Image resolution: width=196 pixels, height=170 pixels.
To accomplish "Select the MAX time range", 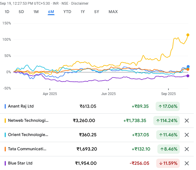I will (113, 12).
